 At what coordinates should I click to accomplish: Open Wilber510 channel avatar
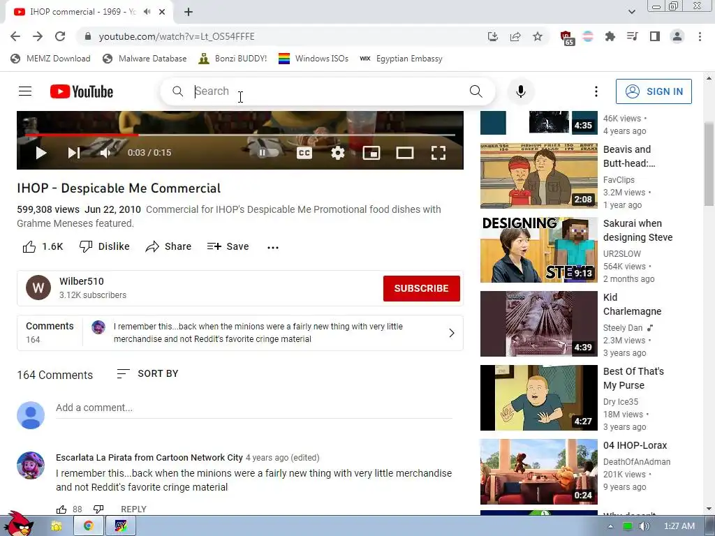[x=38, y=288]
